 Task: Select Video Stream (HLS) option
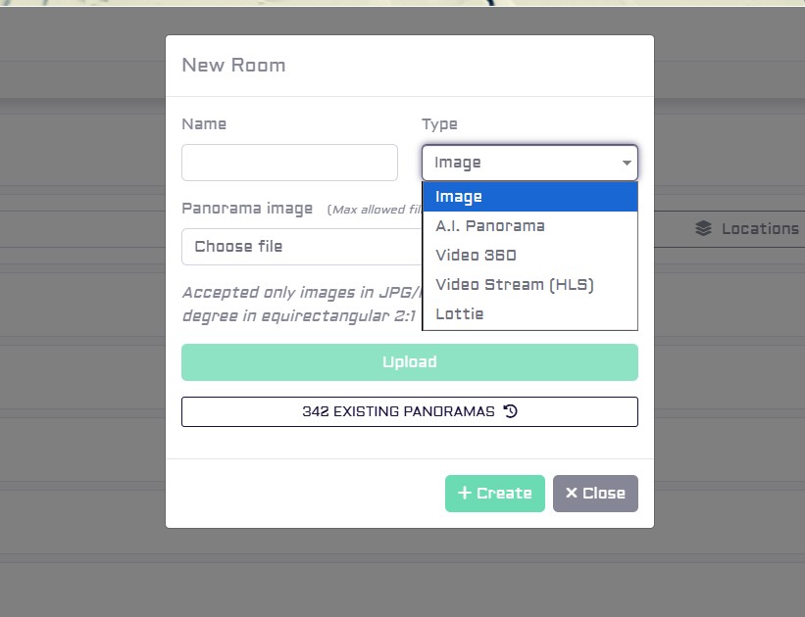point(529,285)
